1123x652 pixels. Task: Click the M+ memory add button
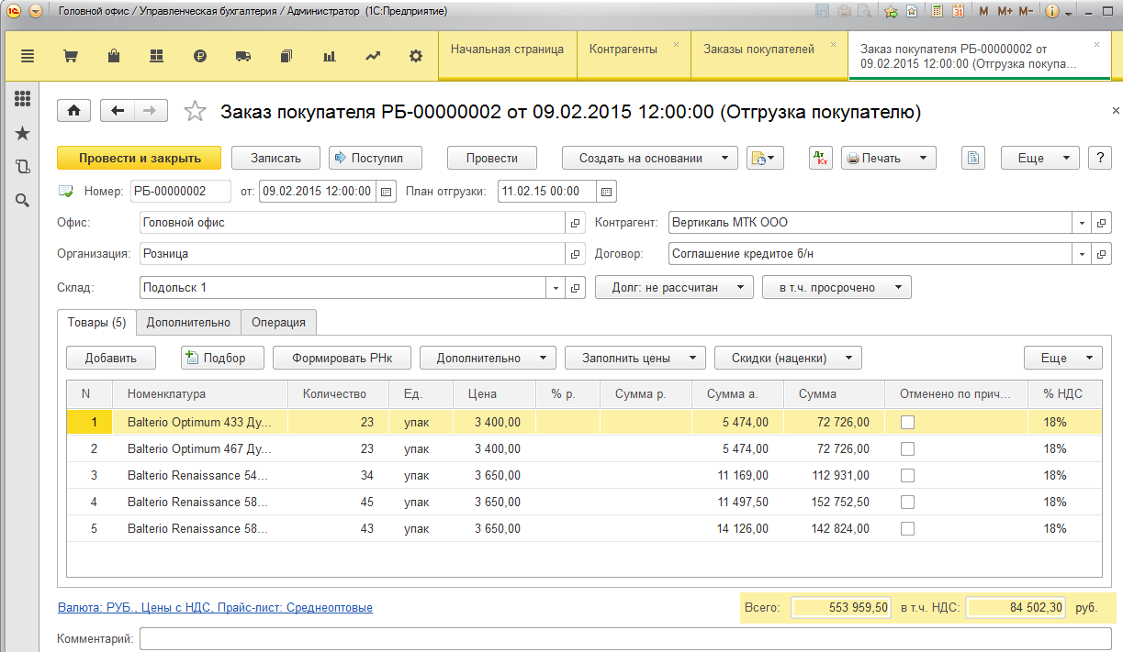pos(1005,12)
